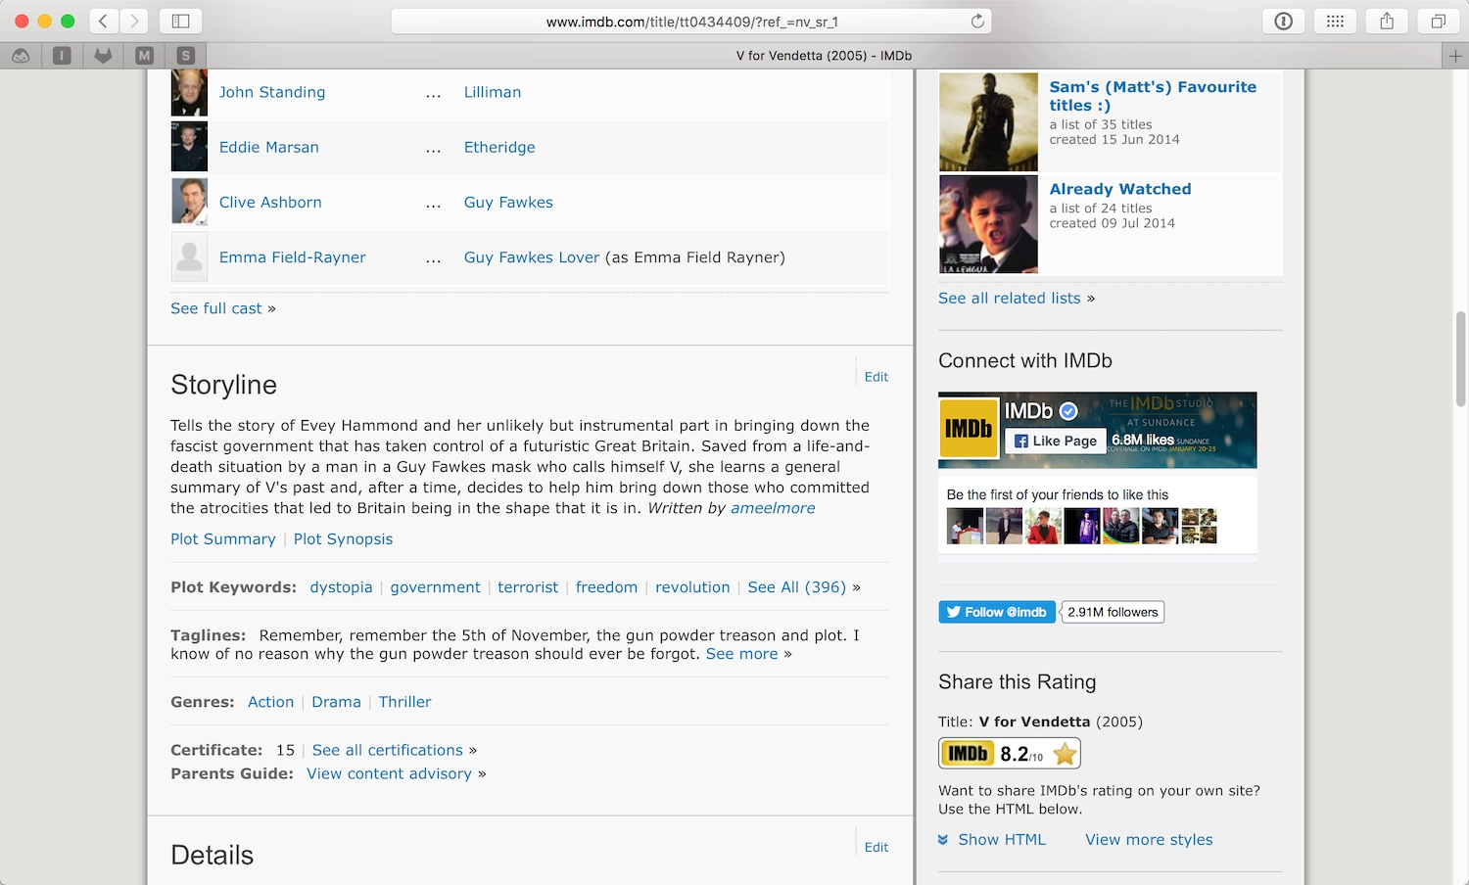Open View content advisory
The height and width of the screenshot is (885, 1469).
388,773
